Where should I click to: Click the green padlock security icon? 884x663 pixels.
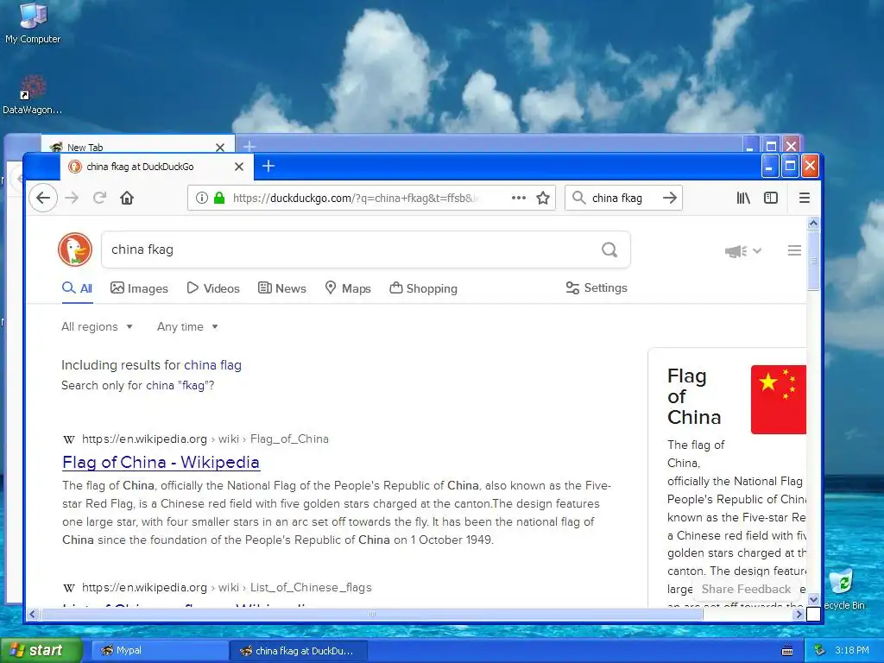[x=219, y=198]
